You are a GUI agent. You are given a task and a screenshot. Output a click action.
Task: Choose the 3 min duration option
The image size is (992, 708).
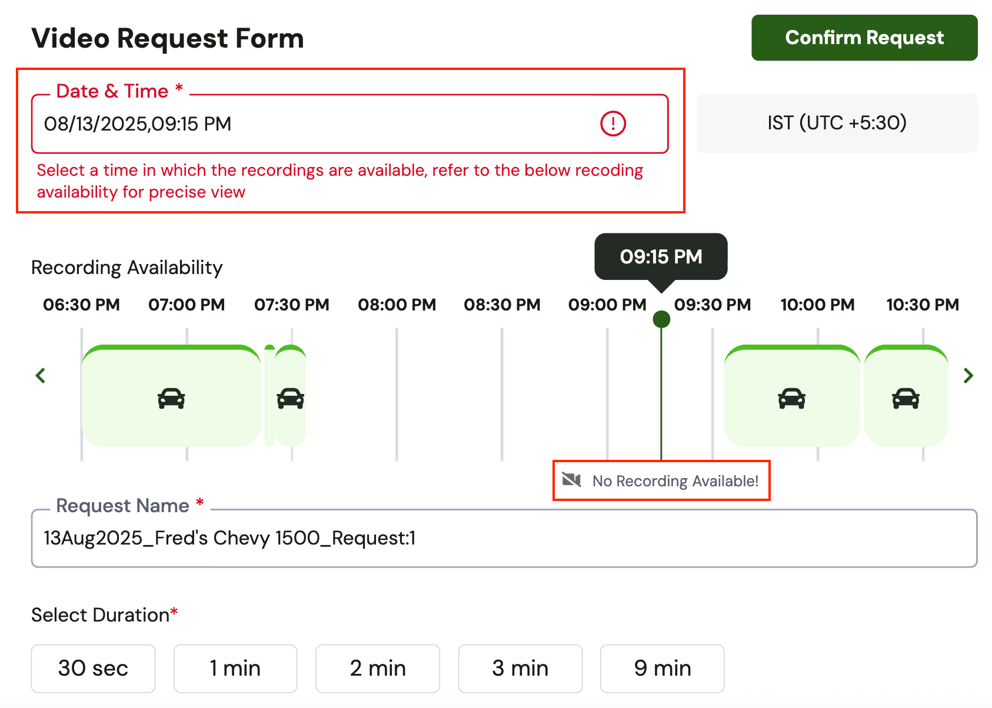point(520,669)
